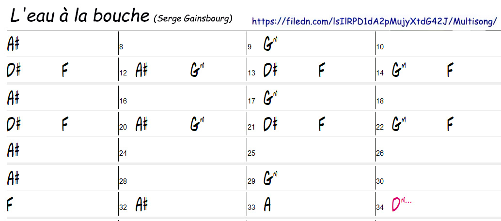Click the song title "L'eau à la bouche"
This screenshot has width=501, height=221.
coord(79,15)
